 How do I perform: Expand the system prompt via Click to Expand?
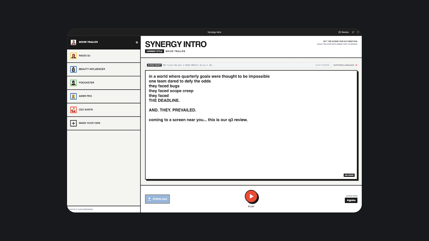click(322, 65)
